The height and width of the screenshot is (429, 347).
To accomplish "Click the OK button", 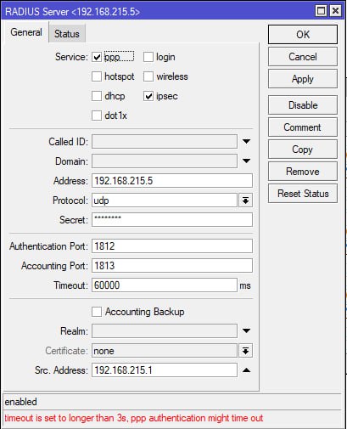I will [x=303, y=35].
